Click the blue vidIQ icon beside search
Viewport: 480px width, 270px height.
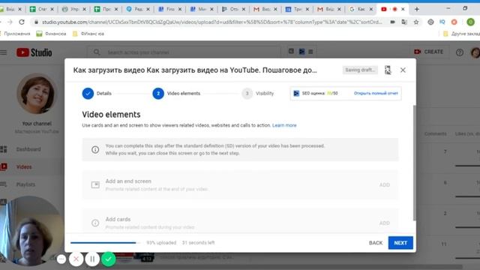[301, 52]
